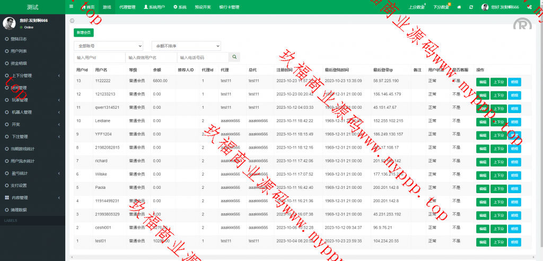Open the 下分数量 notification counter
This screenshot has height=261, width=543.
(x=441, y=7)
